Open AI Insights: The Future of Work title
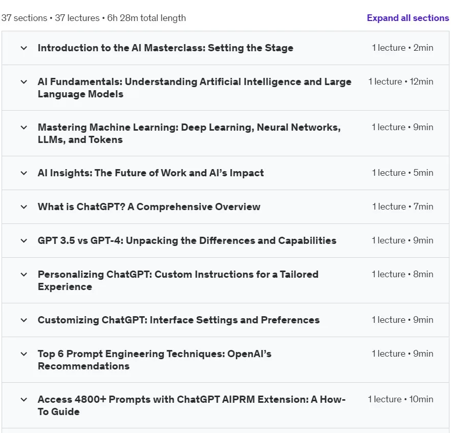 [151, 173]
